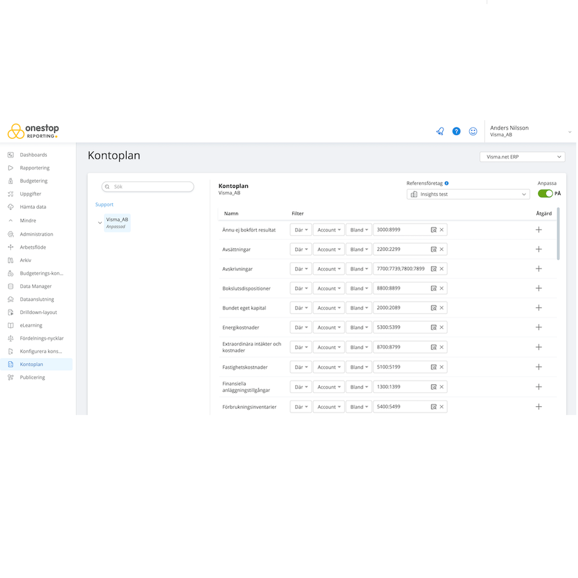Open Rapportering in sidebar

pyautogui.click(x=36, y=168)
